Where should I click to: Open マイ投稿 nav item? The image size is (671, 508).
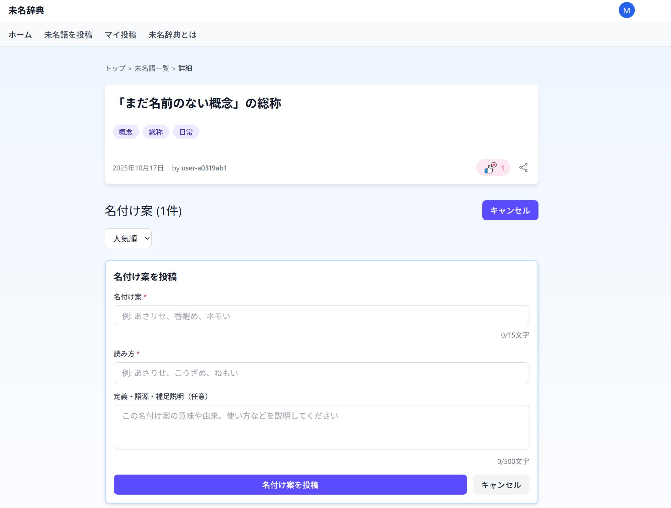coord(120,35)
